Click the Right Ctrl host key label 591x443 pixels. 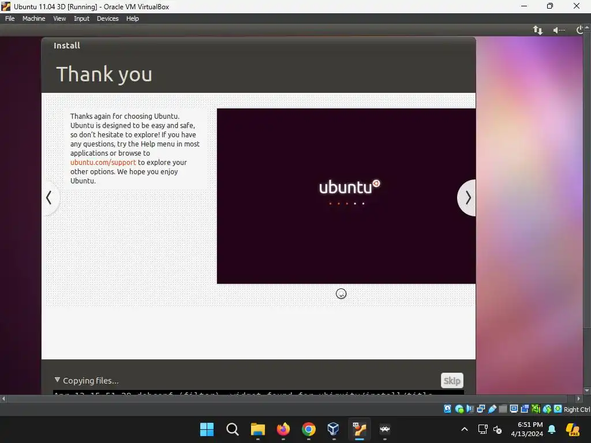coord(577,410)
